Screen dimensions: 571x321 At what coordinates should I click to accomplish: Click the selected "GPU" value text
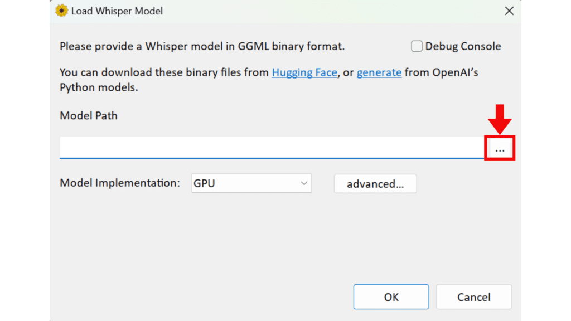[x=204, y=183]
